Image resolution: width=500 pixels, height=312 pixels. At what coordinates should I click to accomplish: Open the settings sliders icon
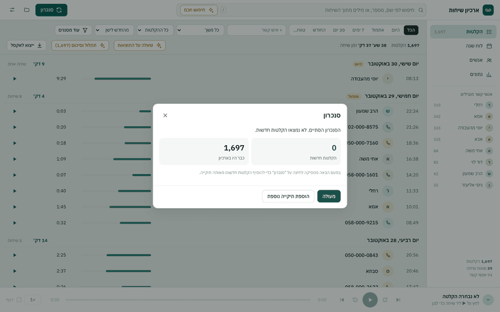click(12, 10)
